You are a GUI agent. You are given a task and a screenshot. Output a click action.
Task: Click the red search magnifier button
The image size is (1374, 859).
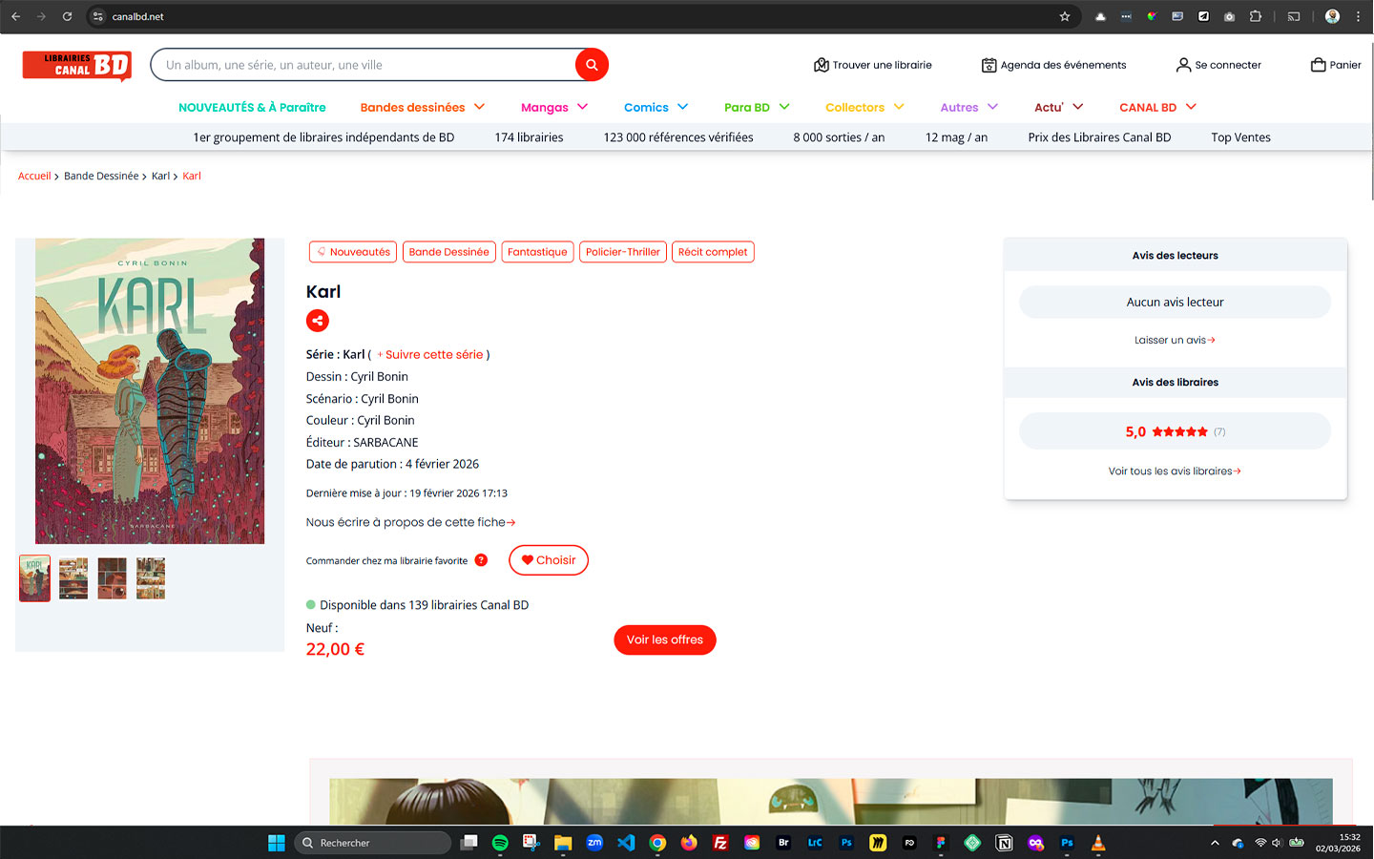592,65
